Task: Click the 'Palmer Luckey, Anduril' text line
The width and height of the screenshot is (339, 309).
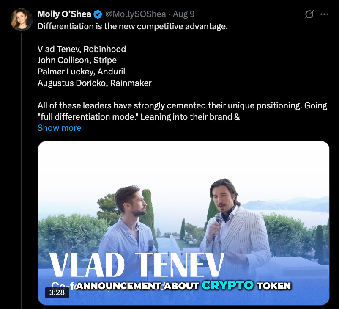Action: click(x=81, y=72)
